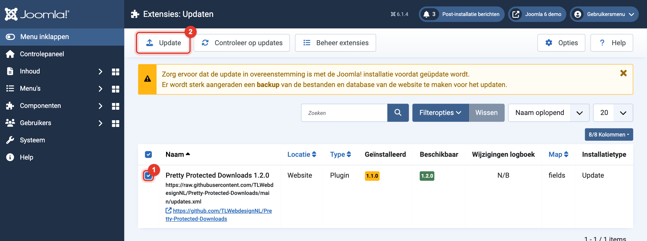Open the Gebruikersmenu dropdown

[x=604, y=14]
